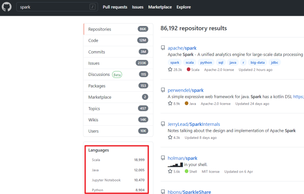Click the Updated 24 days ago text
The height and width of the screenshot is (194, 304).
coord(252,103)
